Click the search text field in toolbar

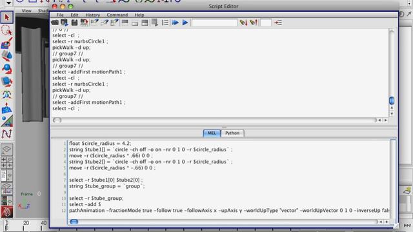214,23
